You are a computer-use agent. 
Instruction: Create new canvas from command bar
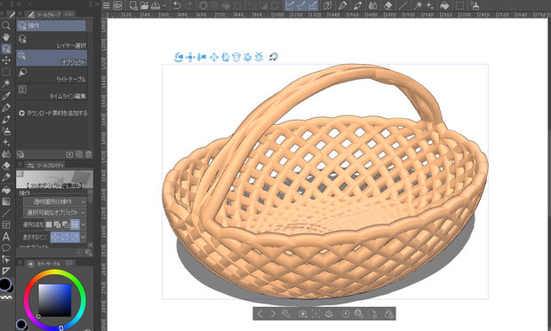(x=133, y=5)
